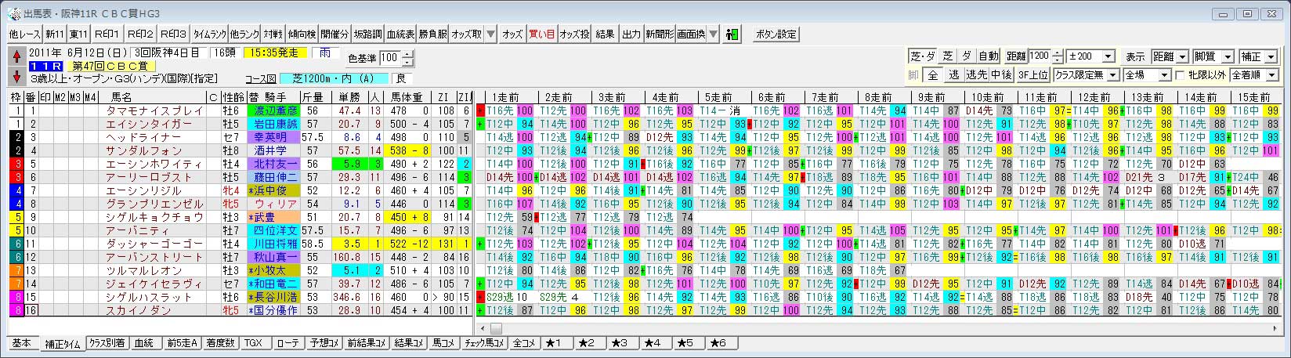Toggle the 逃先 running style filter
This screenshot has width=1291, height=358.
976,75
